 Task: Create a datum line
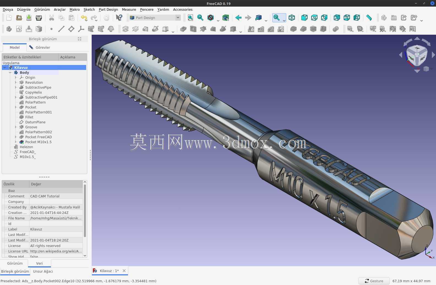(x=61, y=29)
